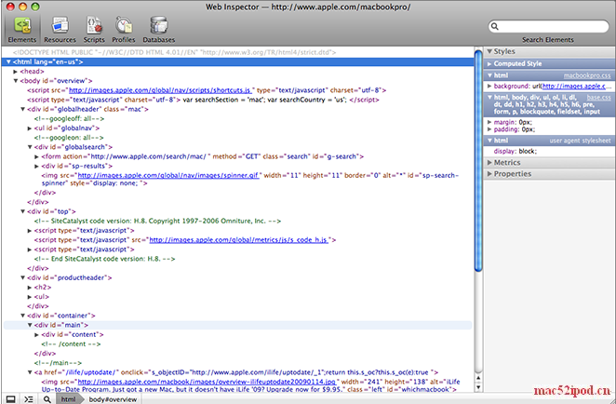Screen dimensions: 616x404
Task: Expand the Computed Style section
Action: [489, 63]
